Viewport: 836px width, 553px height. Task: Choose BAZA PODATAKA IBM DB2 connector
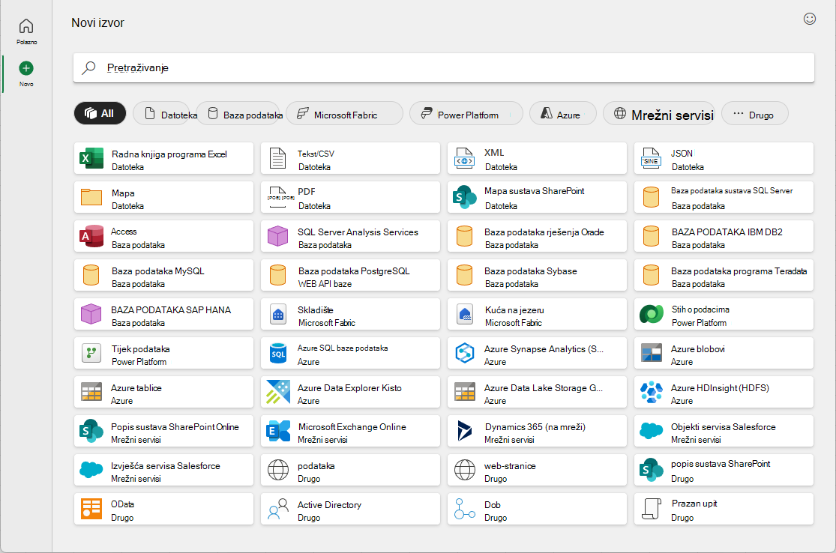click(x=724, y=236)
